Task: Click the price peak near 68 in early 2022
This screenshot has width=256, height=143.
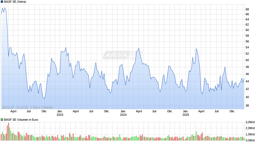Action: pos(5,8)
